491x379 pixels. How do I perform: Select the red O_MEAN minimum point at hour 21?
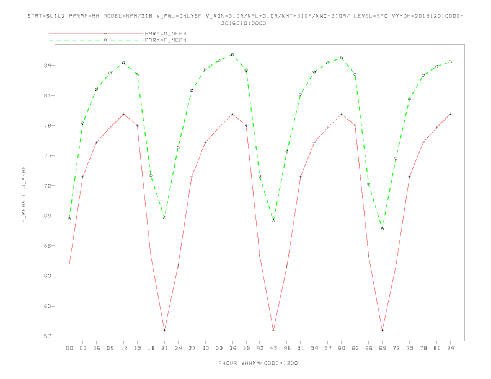pyautogui.click(x=164, y=330)
